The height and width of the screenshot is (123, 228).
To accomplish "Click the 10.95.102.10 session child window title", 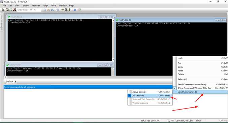I will click(x=125, y=20).
